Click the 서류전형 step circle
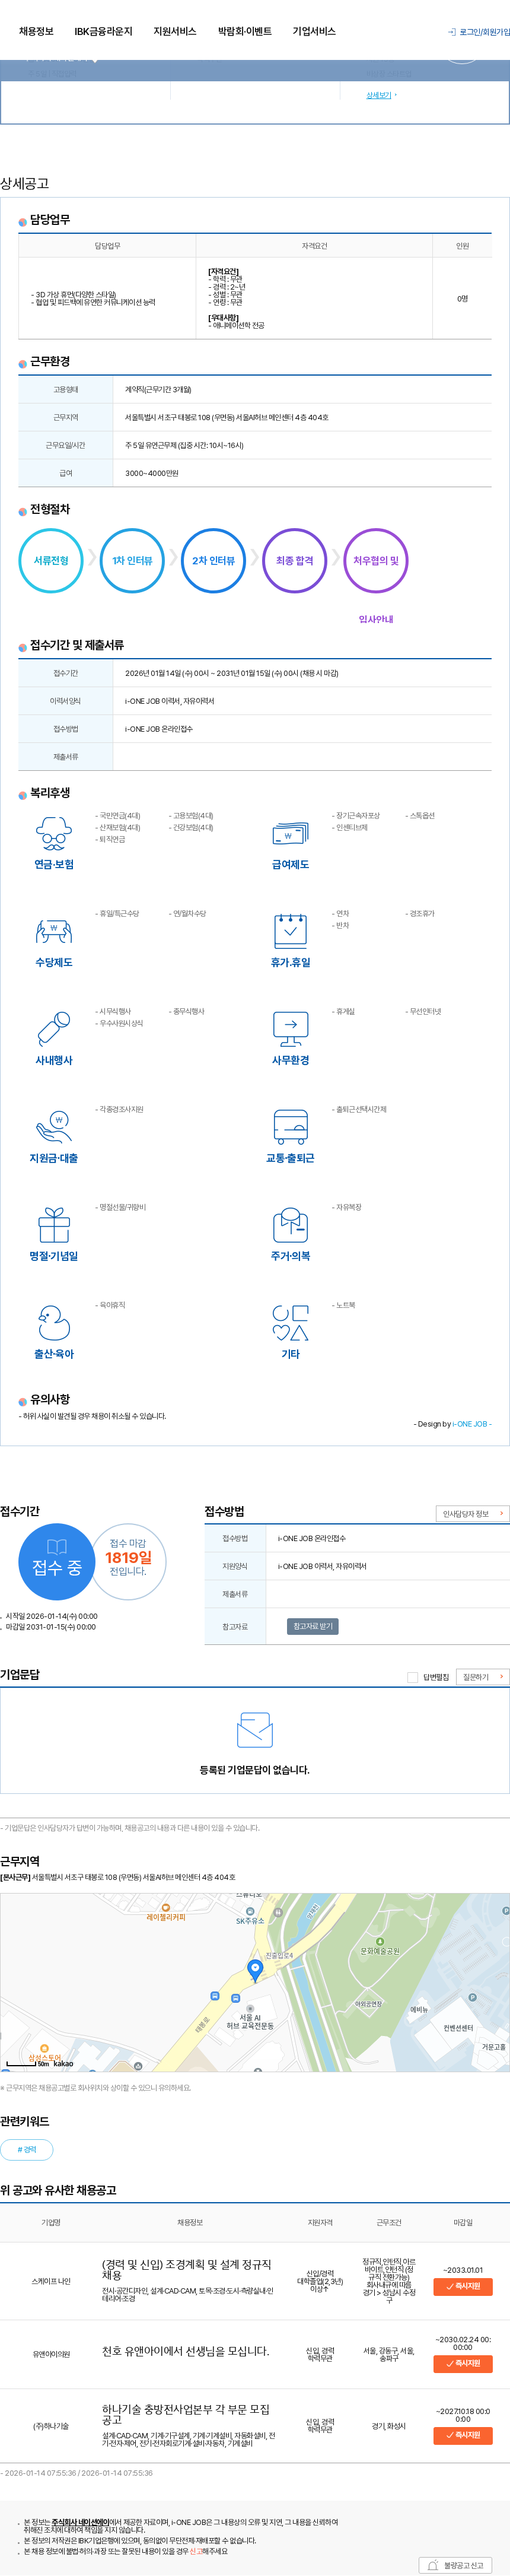The height and width of the screenshot is (2576, 510). 51,561
